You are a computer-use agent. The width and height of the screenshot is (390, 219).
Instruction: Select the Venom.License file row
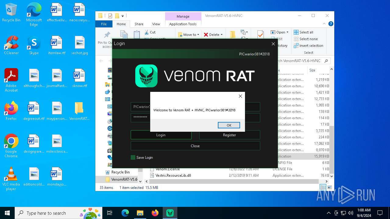click(x=167, y=169)
